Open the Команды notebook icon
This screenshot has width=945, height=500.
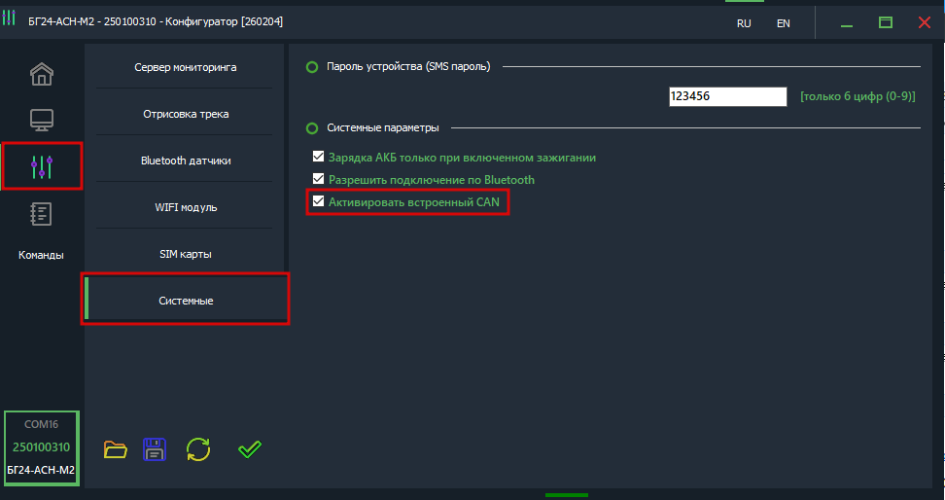point(41,214)
